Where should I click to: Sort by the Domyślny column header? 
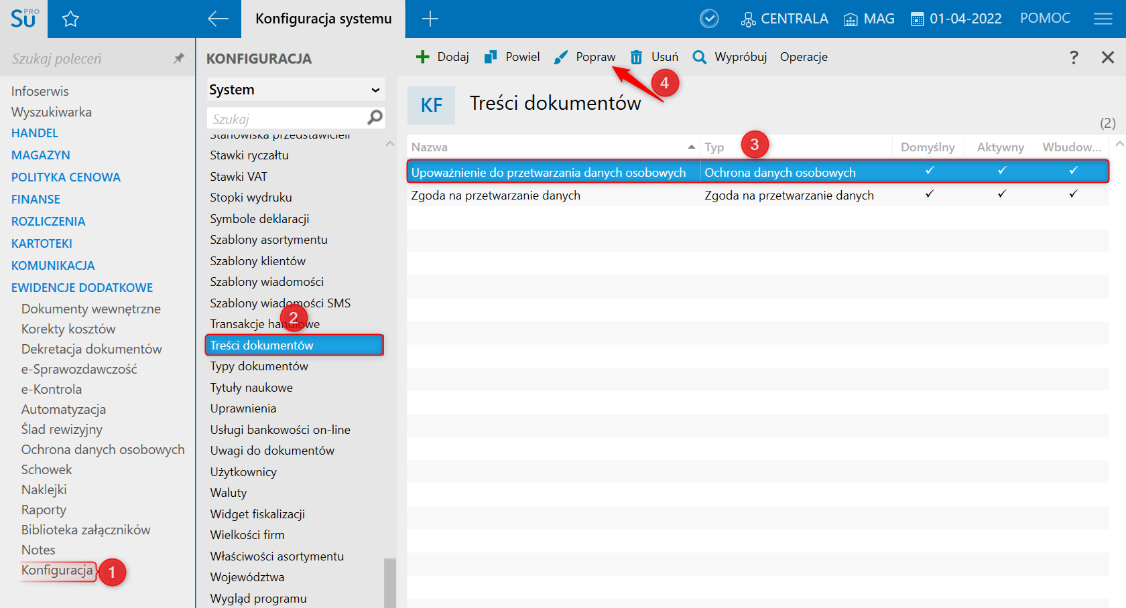[x=928, y=147]
